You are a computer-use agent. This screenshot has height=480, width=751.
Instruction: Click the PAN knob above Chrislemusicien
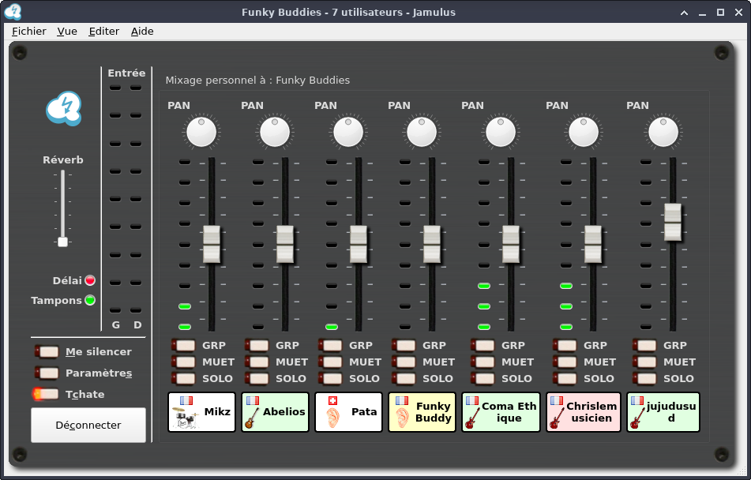click(x=584, y=132)
